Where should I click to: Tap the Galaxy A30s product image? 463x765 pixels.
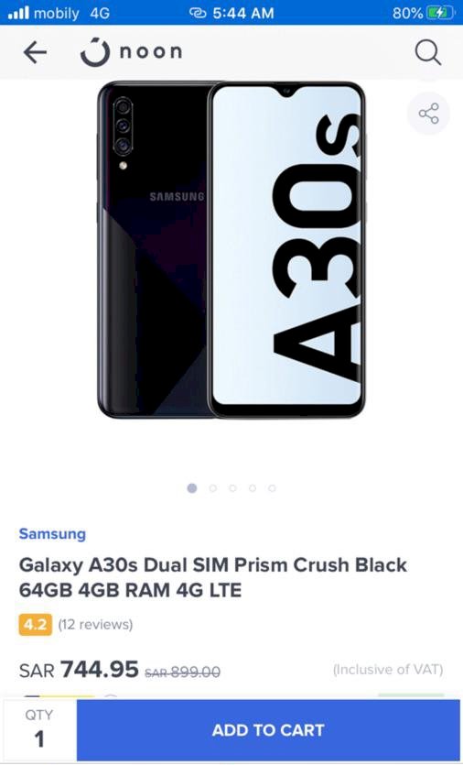[x=231, y=250]
